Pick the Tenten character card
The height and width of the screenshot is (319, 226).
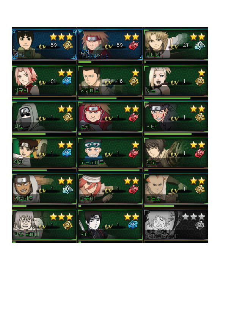click(x=44, y=153)
